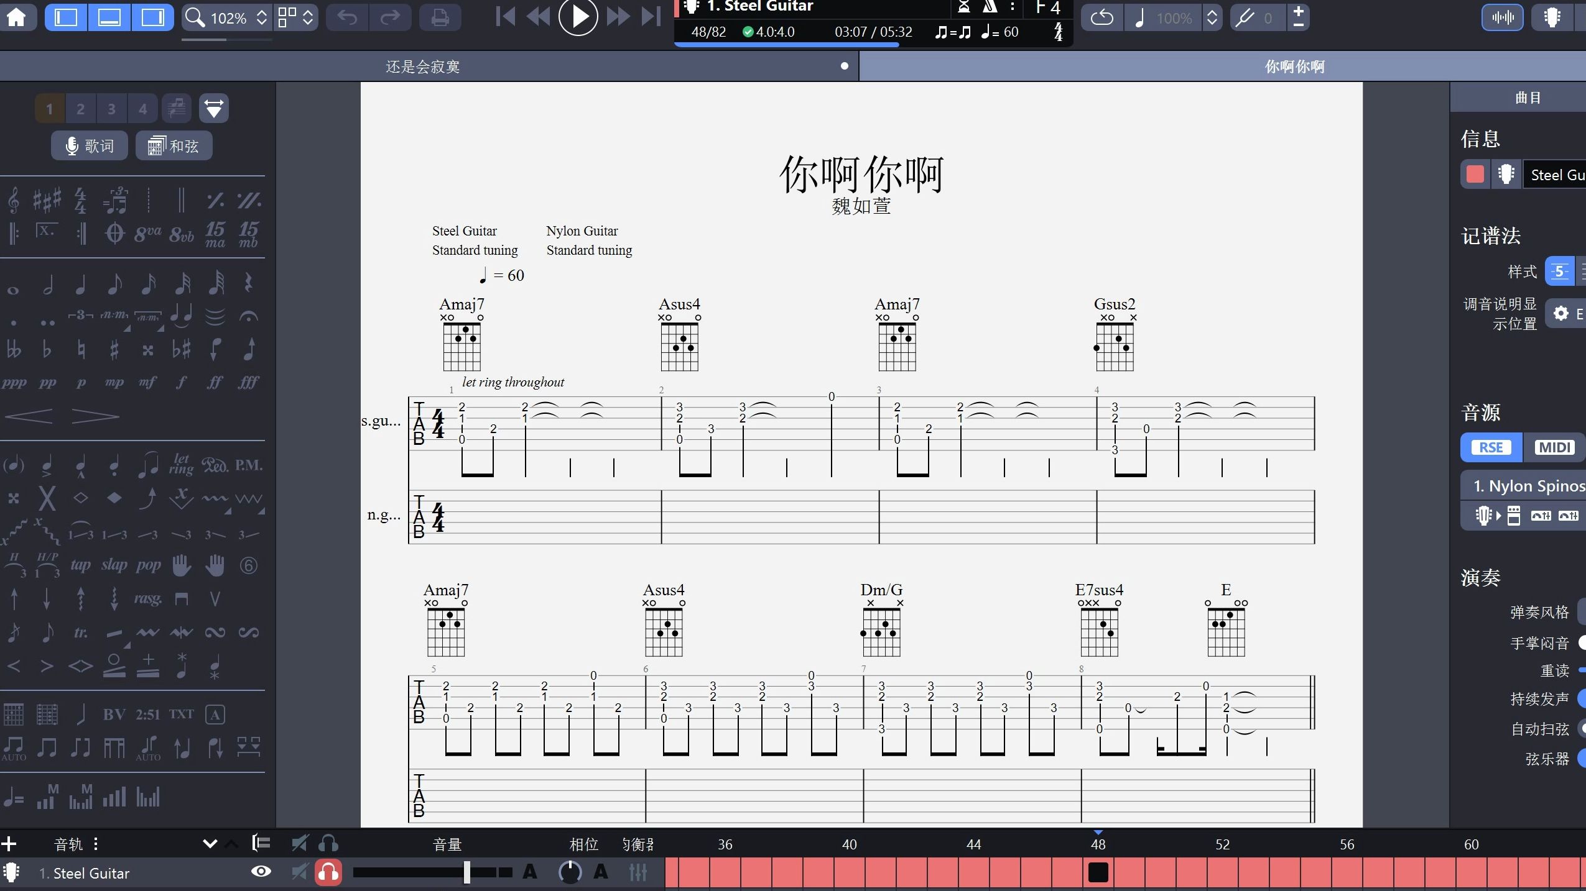This screenshot has height=891, width=1586.
Task: Set dynamic to mf
Action: [147, 383]
